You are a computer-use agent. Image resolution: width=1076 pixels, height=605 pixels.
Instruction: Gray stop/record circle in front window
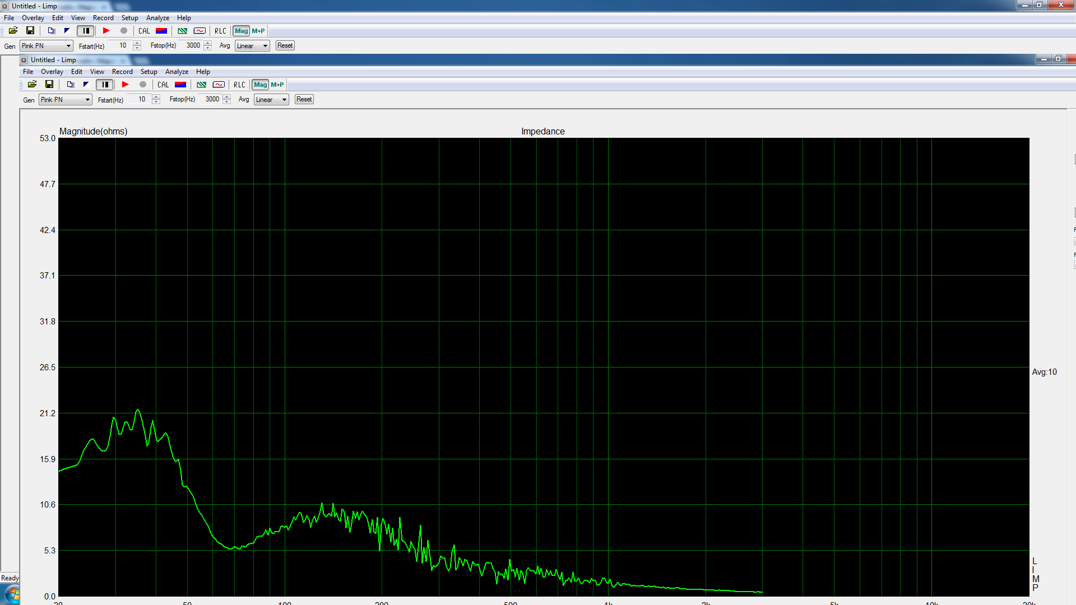143,85
